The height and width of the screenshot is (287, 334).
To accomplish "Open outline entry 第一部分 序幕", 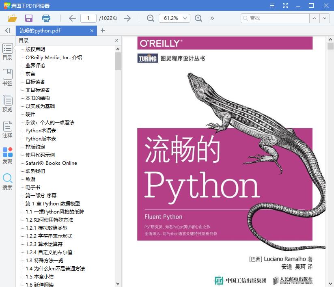I will [x=41, y=195].
